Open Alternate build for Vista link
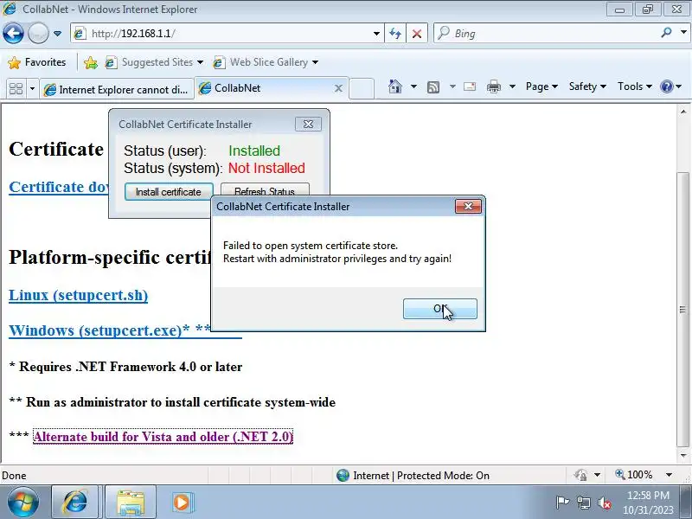 coord(163,437)
